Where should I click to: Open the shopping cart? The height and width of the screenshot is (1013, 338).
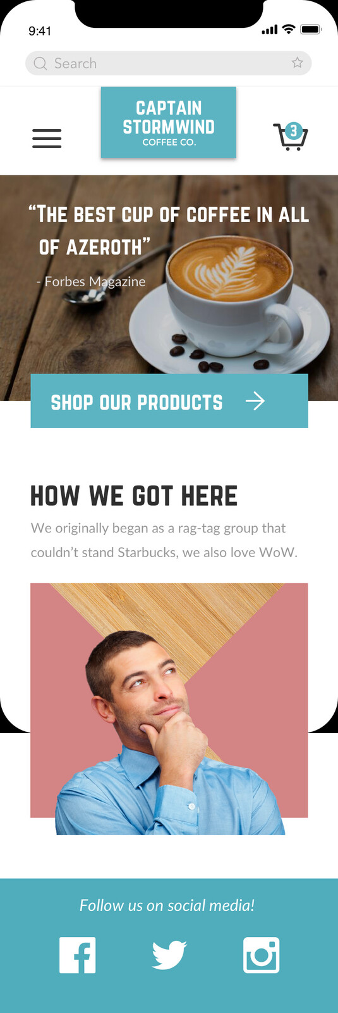290,137
